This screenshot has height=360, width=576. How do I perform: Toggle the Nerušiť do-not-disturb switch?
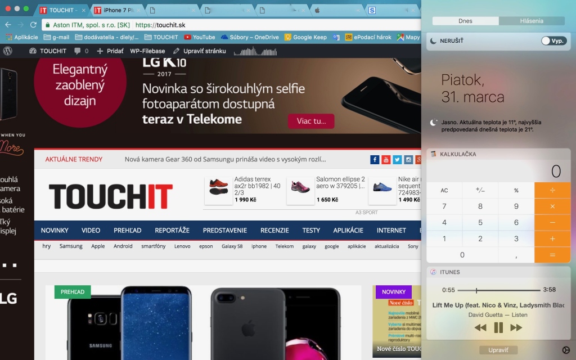pos(553,41)
